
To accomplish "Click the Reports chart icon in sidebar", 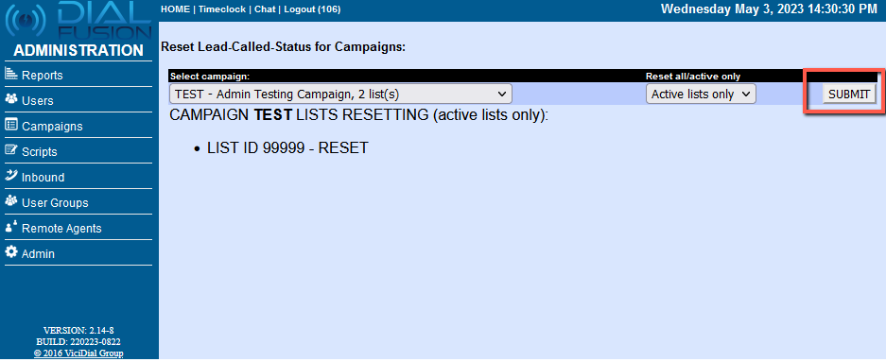I will click(x=11, y=74).
